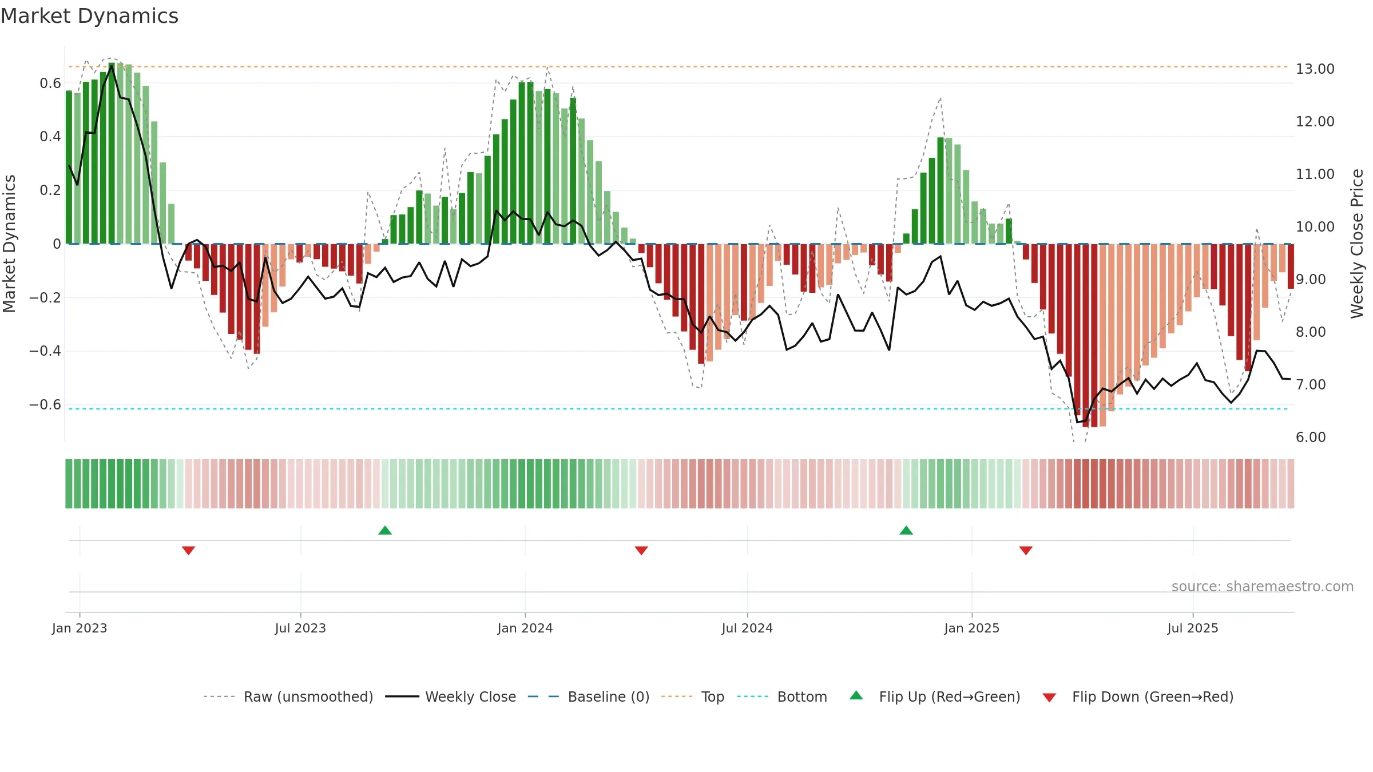Click the Raw (unsmoothed) legend entry
This screenshot has width=1373, height=772.
point(288,697)
